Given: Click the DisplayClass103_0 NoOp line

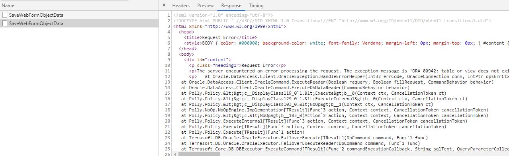Looking at the screenshot, I should [x=307, y=104].
